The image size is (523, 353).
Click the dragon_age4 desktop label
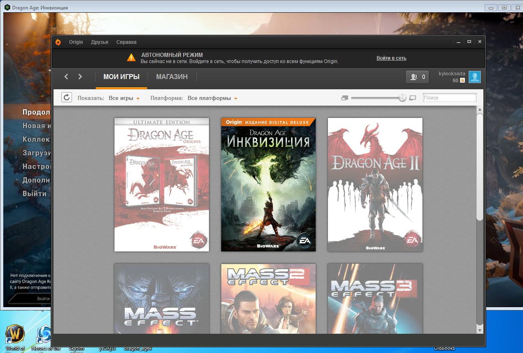pos(138,348)
